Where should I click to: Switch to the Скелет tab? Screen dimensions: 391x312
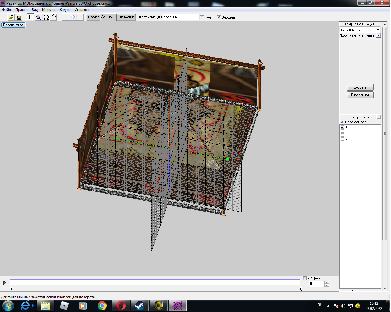[94, 17]
